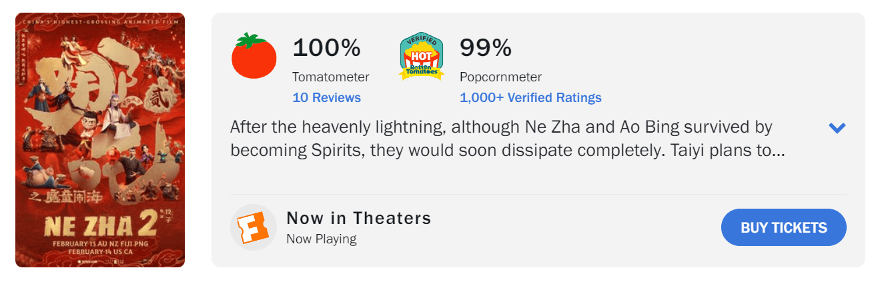Expand the synopsis with the blue chevron
Image resolution: width=886 pixels, height=290 pixels.
837,127
